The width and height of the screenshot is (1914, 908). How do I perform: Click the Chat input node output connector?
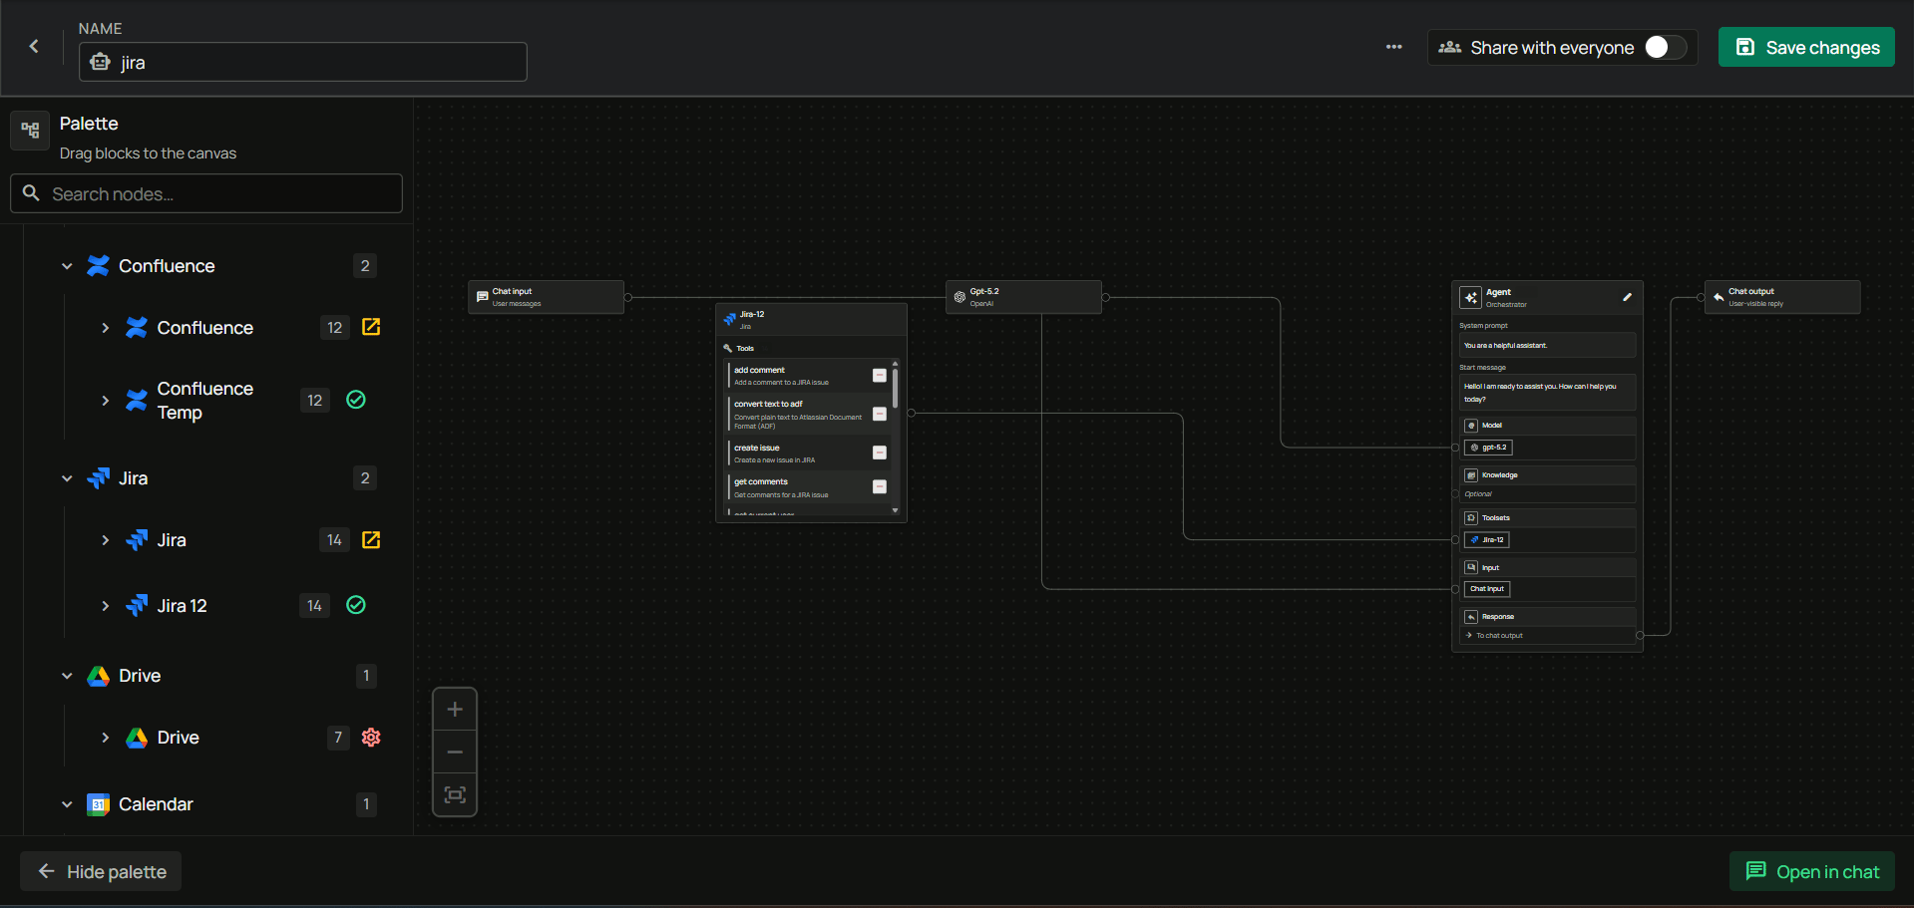click(x=627, y=297)
